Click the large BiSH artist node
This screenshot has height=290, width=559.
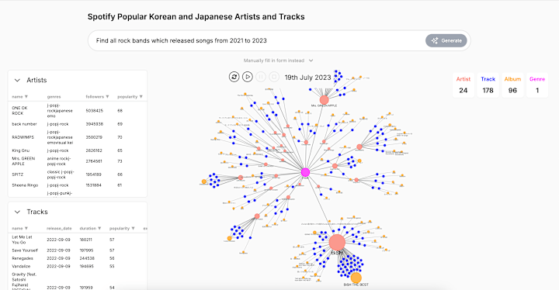[x=337, y=242]
